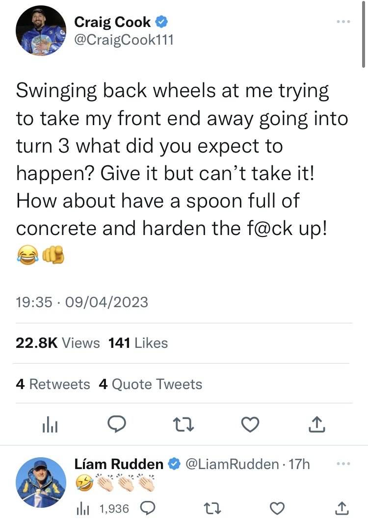Click the Liam Rudden display name
The image size is (368, 524).
(119, 464)
